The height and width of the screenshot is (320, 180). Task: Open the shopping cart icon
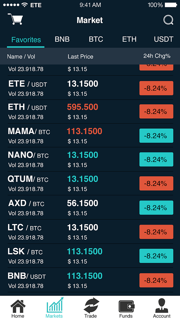click(15, 19)
